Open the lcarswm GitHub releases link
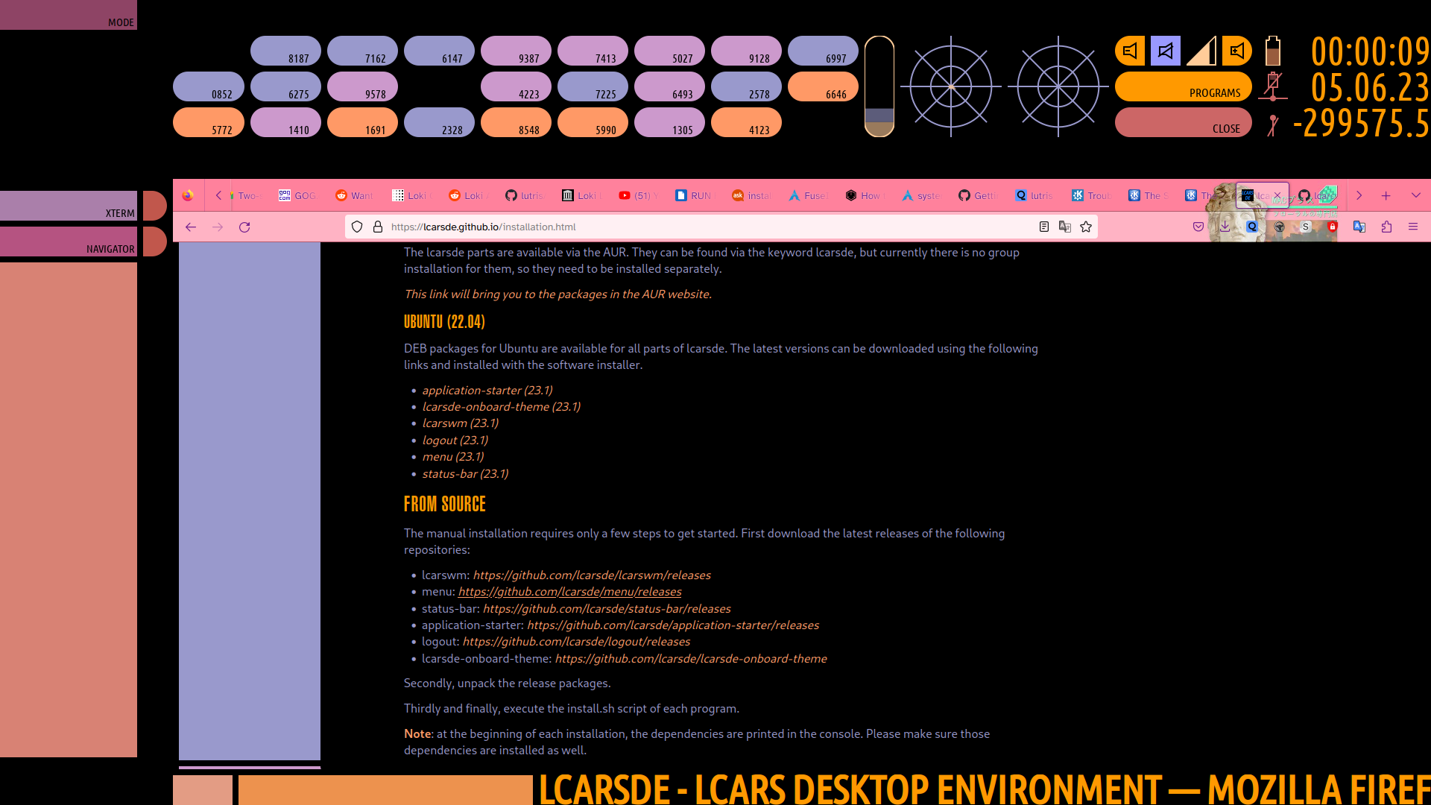The height and width of the screenshot is (805, 1431). (592, 575)
